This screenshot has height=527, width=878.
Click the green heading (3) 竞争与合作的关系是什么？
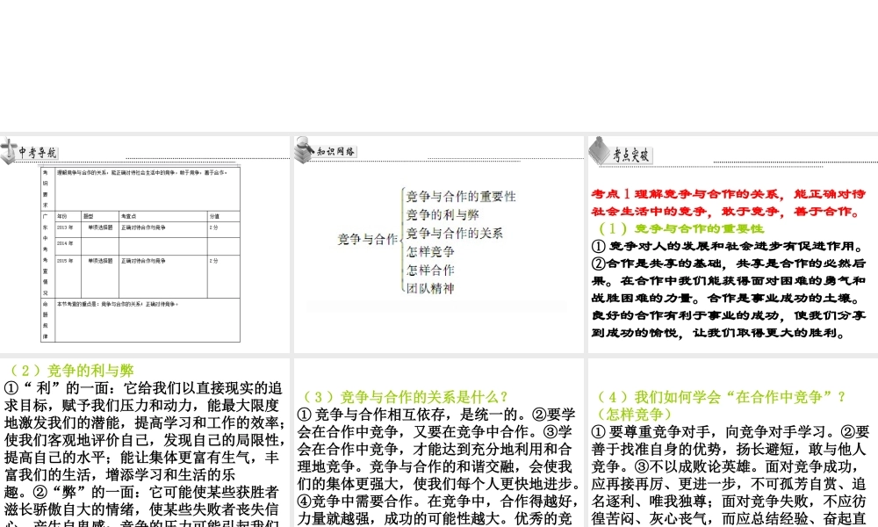point(404,397)
